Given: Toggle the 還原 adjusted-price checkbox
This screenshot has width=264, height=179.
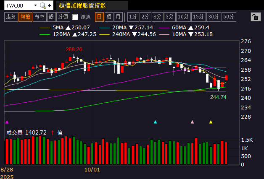Looking at the screenshot, I should click(x=75, y=17).
